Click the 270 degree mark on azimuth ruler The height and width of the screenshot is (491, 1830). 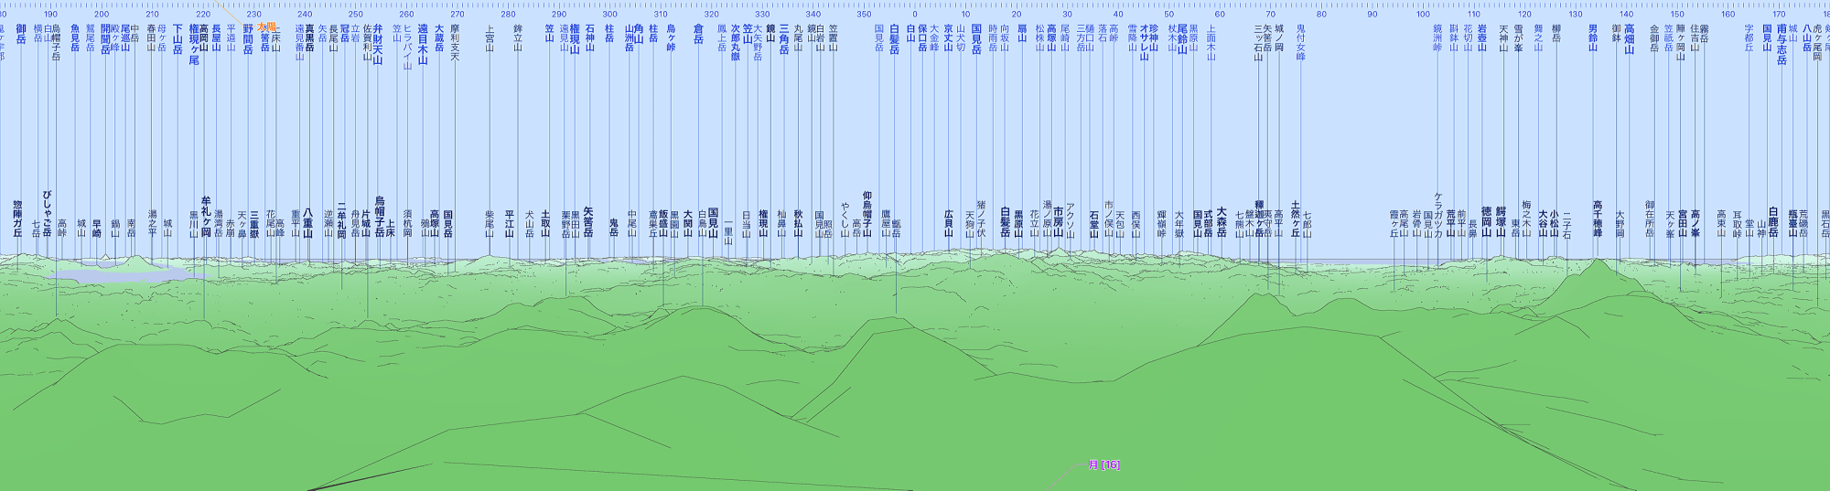pos(457,15)
